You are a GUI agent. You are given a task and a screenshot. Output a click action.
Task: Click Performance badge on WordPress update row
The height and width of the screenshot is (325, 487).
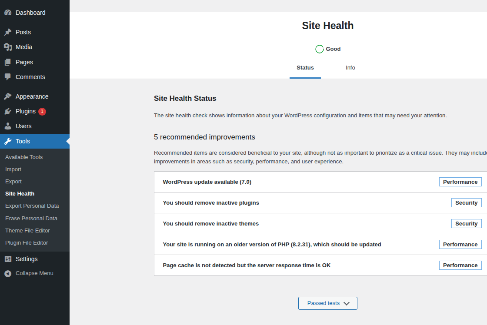tap(460, 182)
